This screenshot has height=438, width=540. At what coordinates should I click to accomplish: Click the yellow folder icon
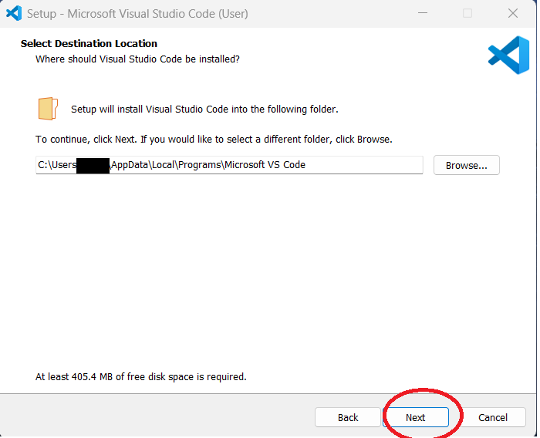48,109
